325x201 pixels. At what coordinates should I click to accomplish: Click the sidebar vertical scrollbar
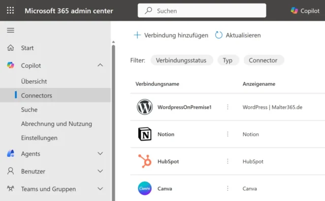click(113, 123)
